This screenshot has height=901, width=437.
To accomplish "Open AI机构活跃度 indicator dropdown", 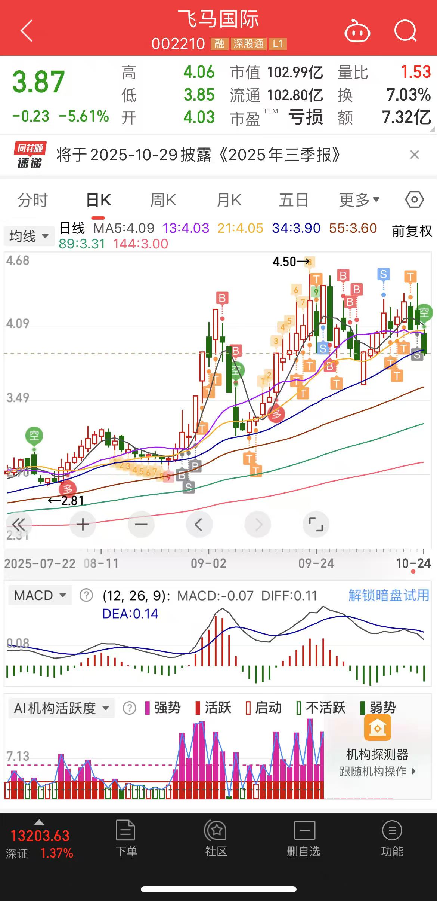I will [x=62, y=708].
